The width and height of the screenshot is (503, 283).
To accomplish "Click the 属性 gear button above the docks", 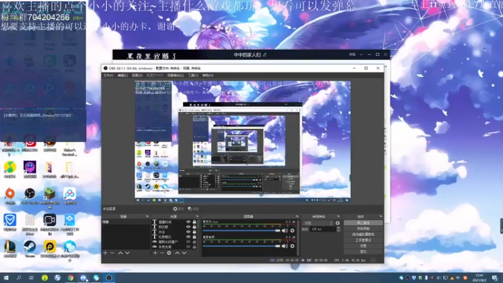I will pos(179,209).
